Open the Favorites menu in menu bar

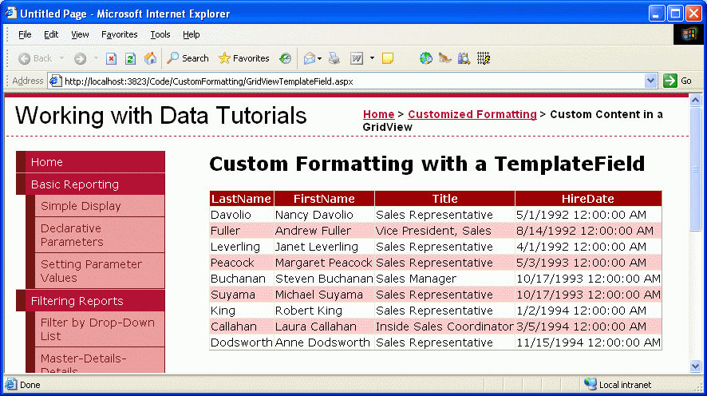click(119, 34)
